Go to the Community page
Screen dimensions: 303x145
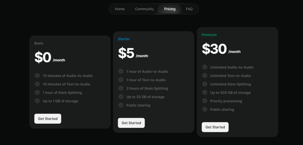(x=144, y=9)
